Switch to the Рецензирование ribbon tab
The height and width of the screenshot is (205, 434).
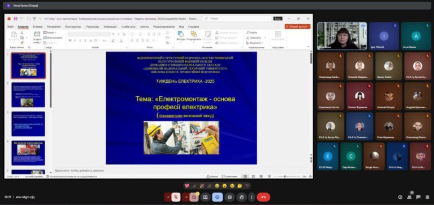click(x=164, y=27)
